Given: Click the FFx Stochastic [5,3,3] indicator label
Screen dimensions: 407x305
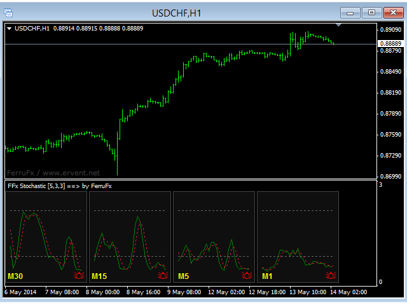Looking at the screenshot, I should pyautogui.click(x=60, y=186).
